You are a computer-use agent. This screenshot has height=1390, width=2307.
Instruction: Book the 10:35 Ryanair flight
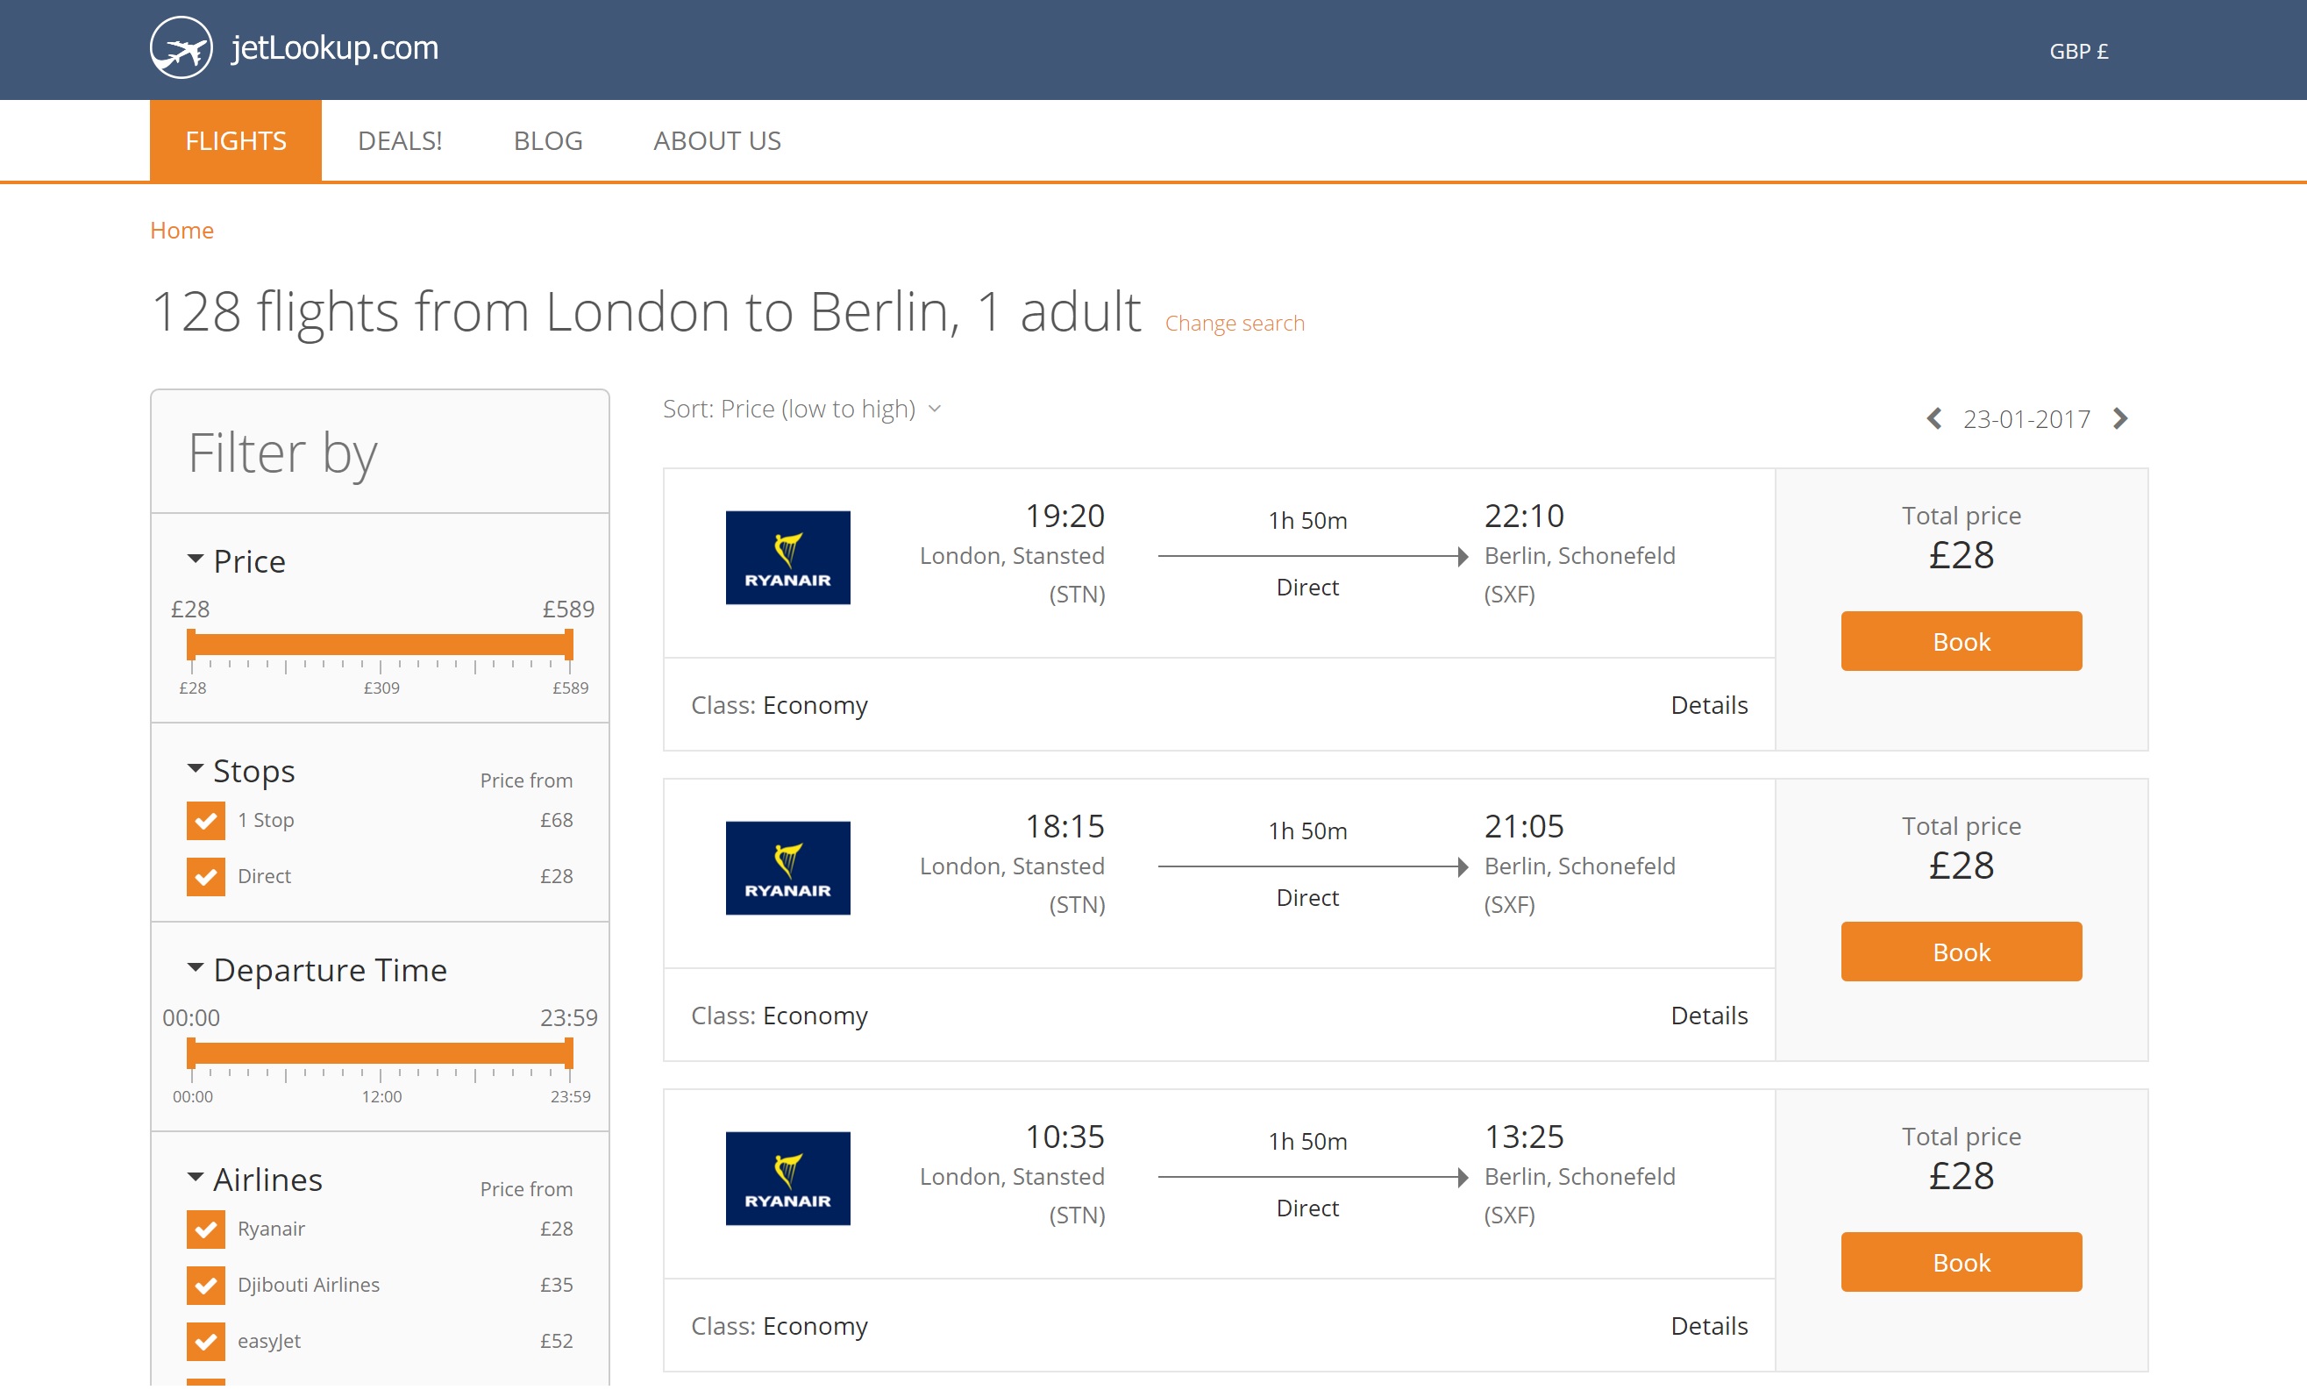[x=1961, y=1262]
